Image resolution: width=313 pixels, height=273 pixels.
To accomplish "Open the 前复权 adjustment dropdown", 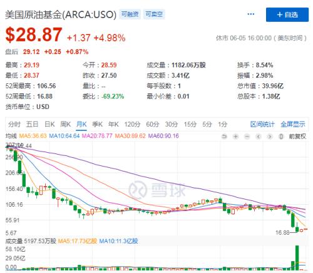I will (297, 136).
